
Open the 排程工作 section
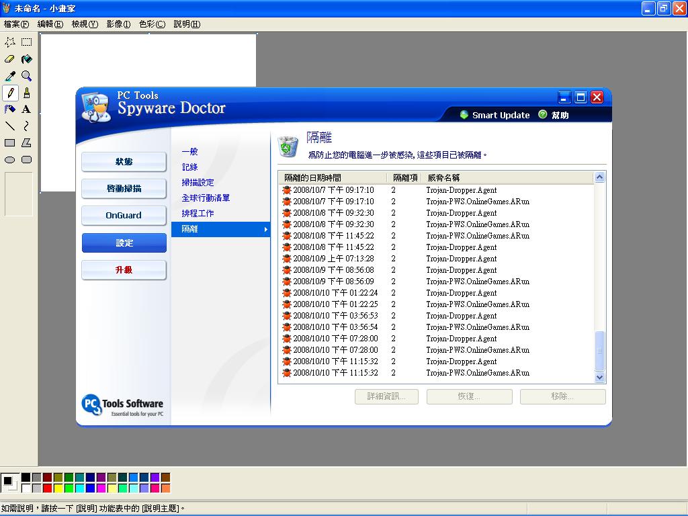(198, 213)
